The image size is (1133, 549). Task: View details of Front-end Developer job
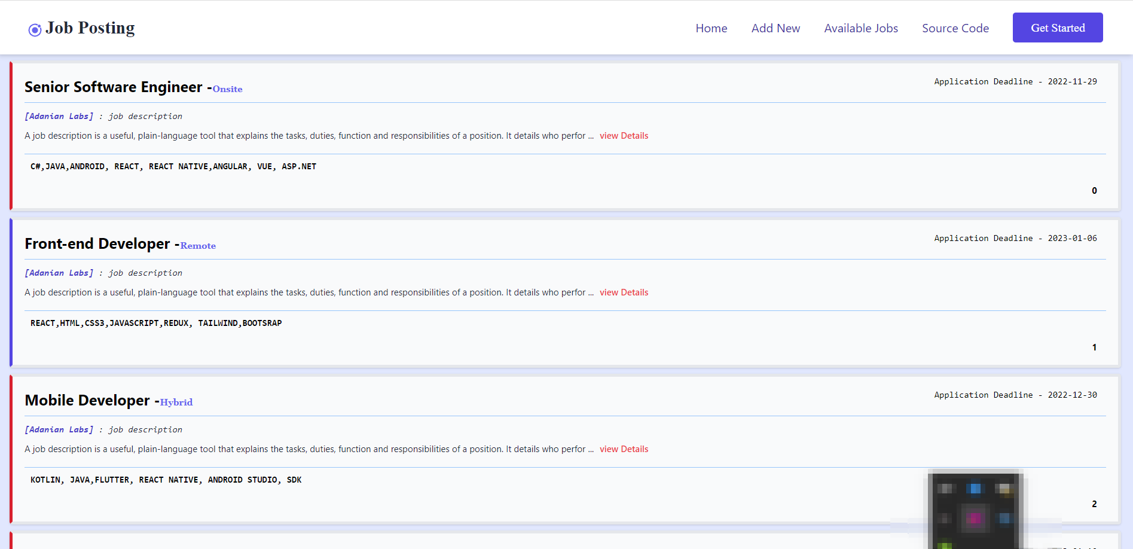click(624, 292)
